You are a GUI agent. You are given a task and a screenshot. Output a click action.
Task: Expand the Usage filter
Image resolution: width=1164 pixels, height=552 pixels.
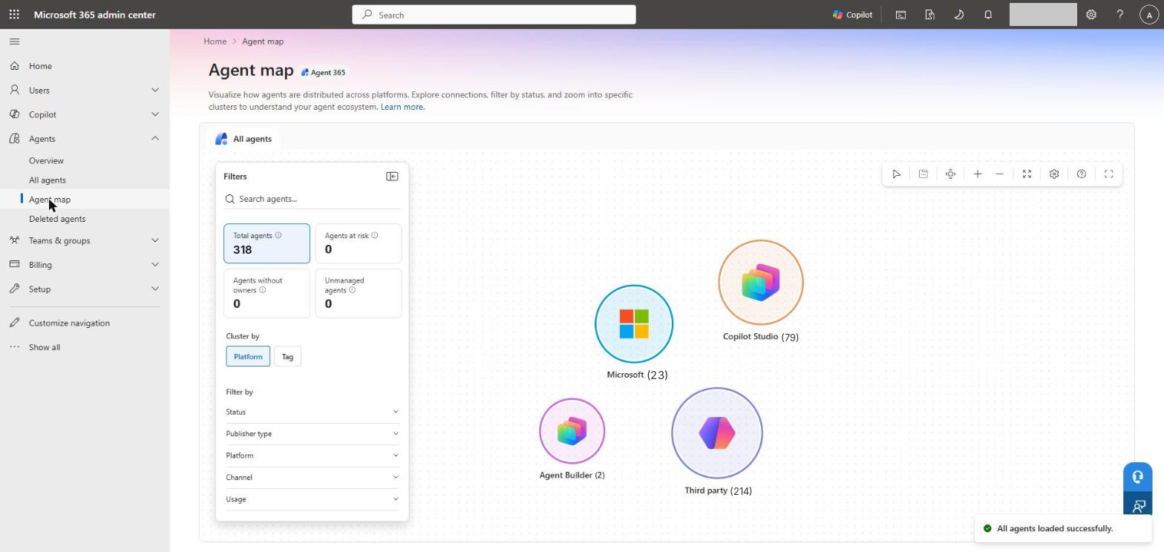[x=312, y=499]
